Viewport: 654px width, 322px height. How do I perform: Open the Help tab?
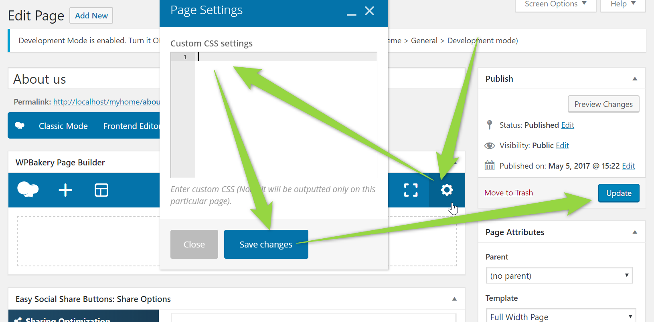point(623,4)
